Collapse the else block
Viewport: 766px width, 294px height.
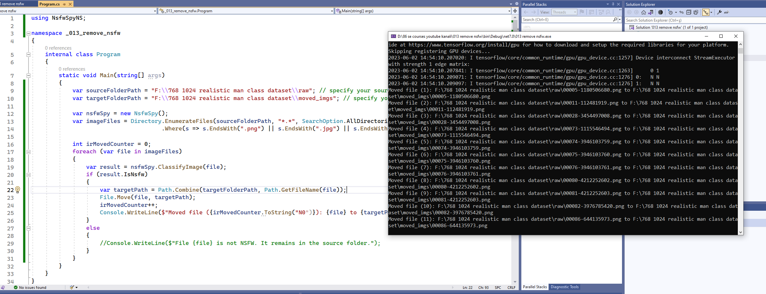(28, 228)
